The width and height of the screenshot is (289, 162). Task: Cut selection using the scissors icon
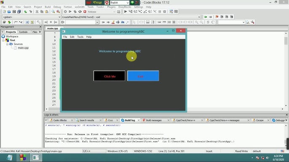[37, 12]
